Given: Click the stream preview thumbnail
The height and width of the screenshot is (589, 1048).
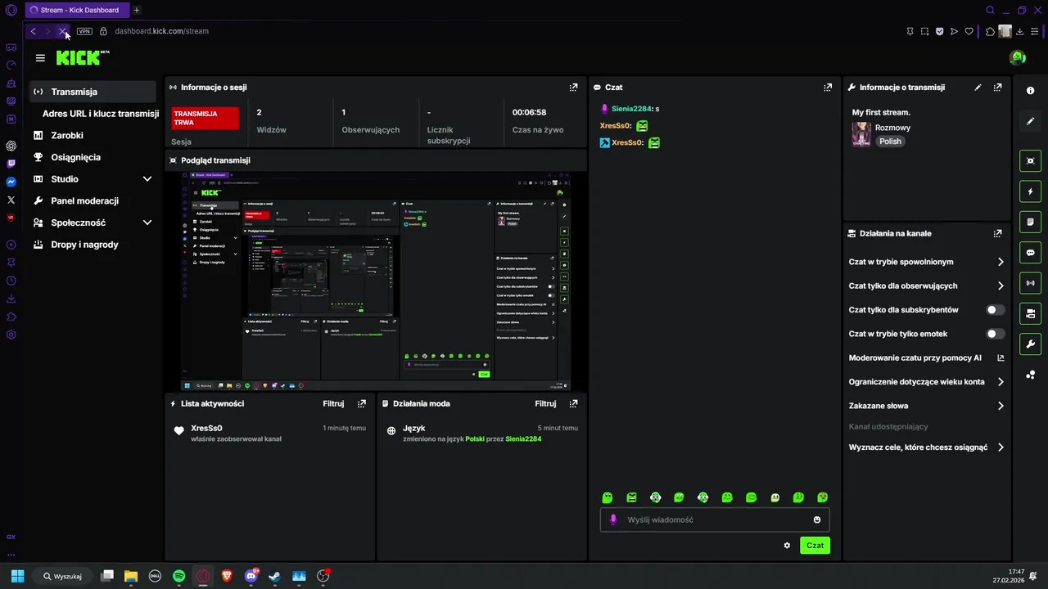Looking at the screenshot, I should click(x=376, y=281).
